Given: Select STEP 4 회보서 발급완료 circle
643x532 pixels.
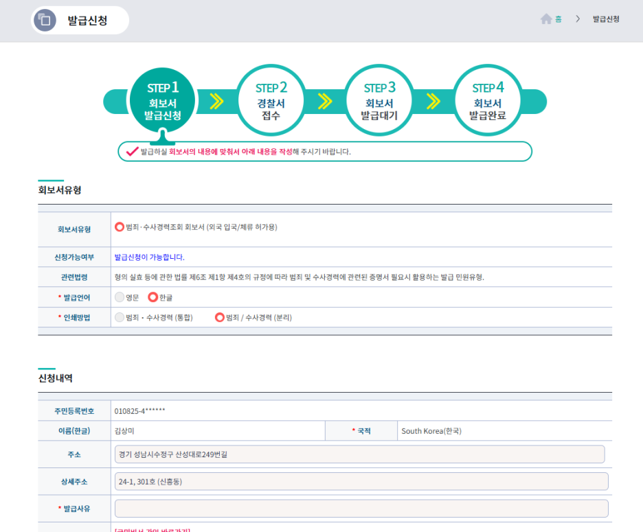Looking at the screenshot, I should coord(488,100).
